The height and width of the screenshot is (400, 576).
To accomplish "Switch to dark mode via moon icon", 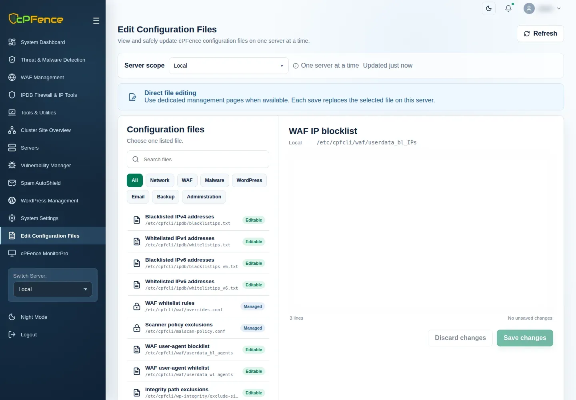I will click(489, 8).
